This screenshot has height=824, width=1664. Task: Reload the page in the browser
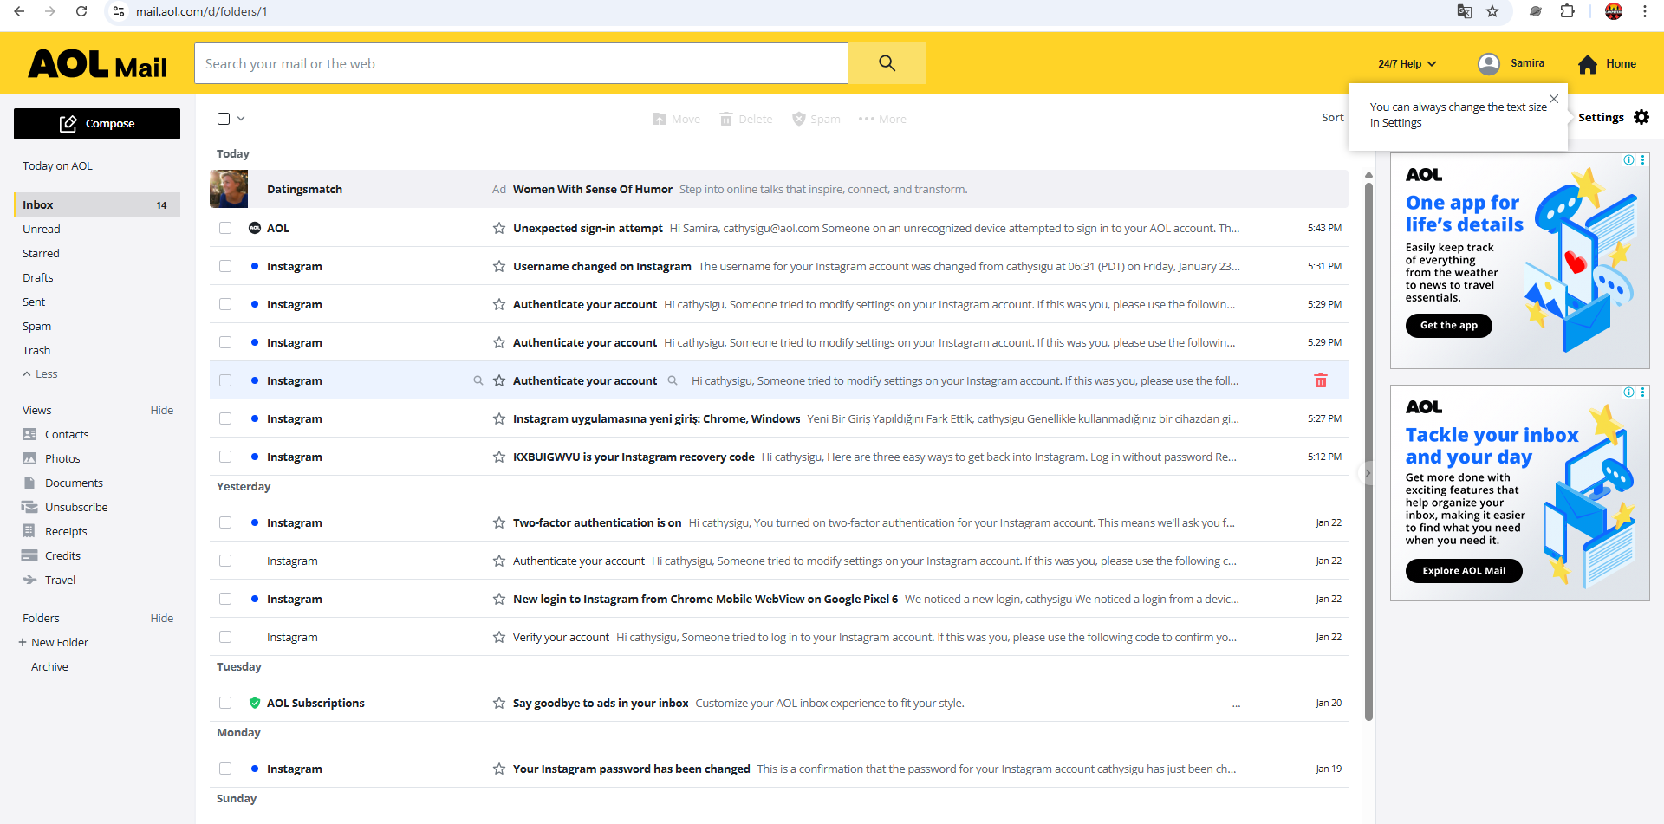click(81, 11)
